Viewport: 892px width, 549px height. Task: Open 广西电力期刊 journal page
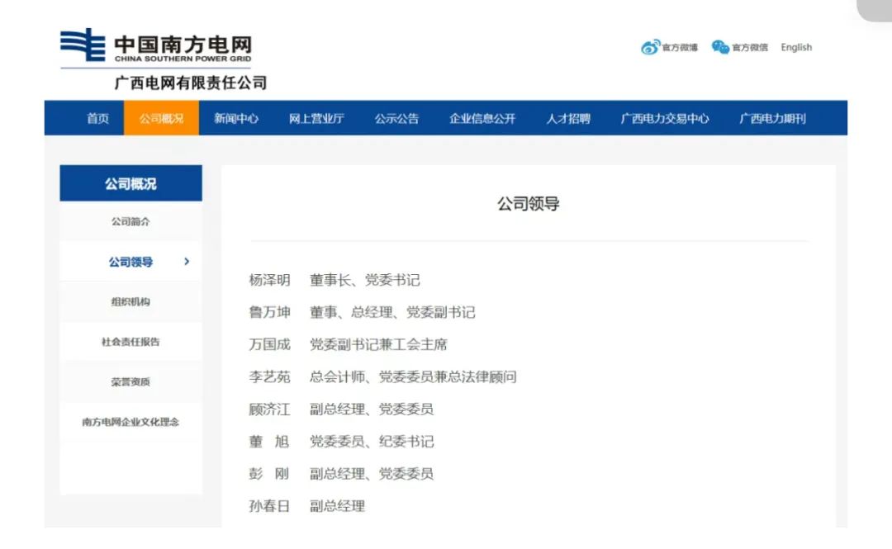coord(773,118)
